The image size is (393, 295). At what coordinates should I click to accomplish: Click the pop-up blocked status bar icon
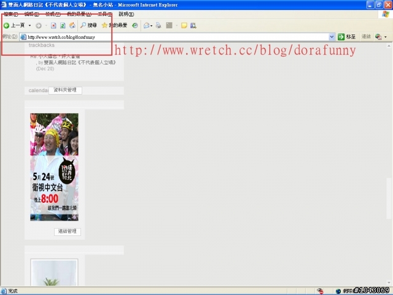click(x=320, y=291)
